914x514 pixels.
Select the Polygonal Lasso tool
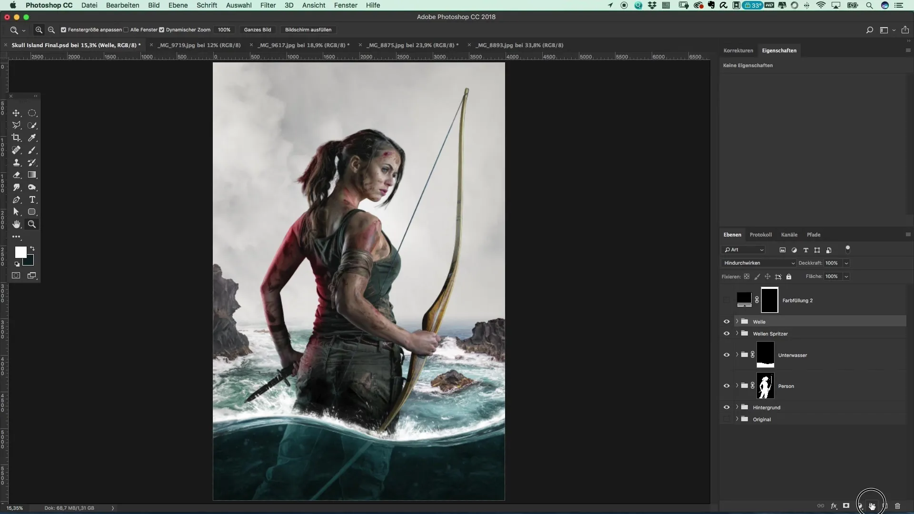pos(16,126)
